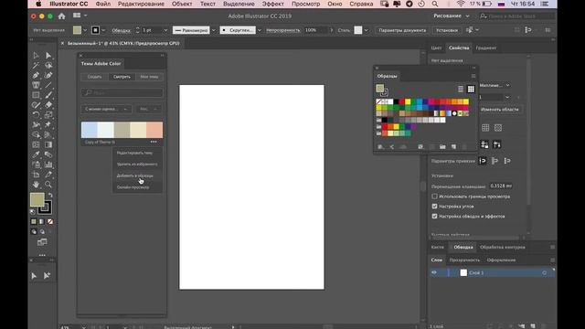Open Swatch Libraries menu icon
Screen dimensions: 585x329
pyautogui.click(x=380, y=147)
